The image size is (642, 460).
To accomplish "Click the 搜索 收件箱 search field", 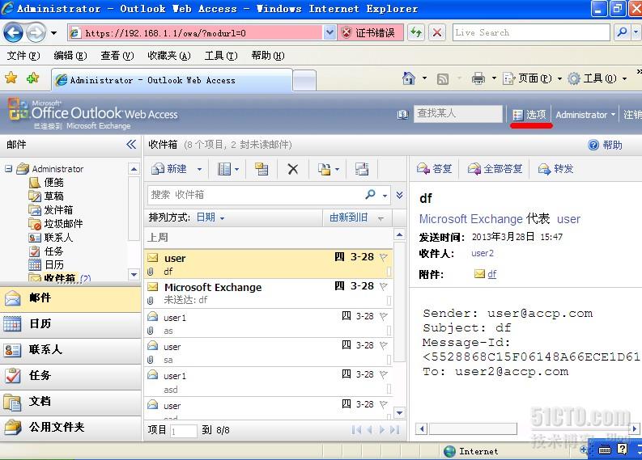I will (x=256, y=195).
